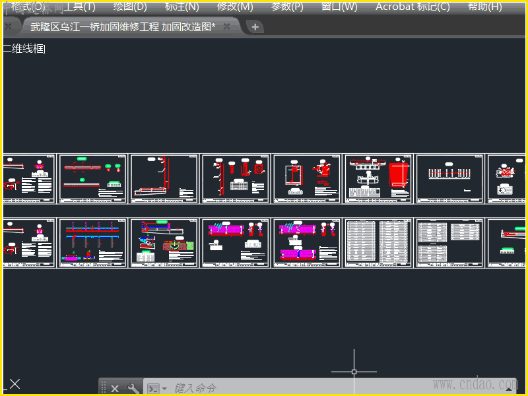The height and width of the screenshot is (396, 528).
Task: Expand recent commands dropdown arrow
Action: (x=164, y=389)
